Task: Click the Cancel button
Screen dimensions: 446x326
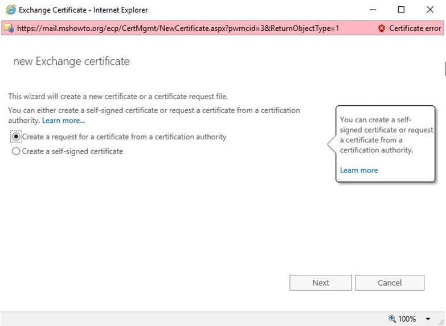Action: click(390, 283)
